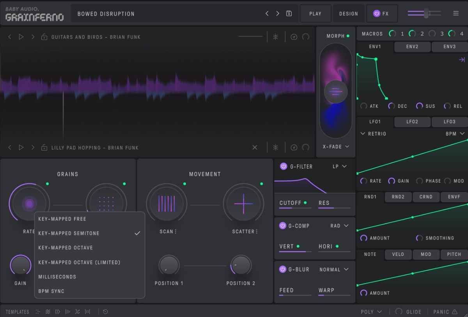Go to previous sample for Guitars and Birds
This screenshot has height=317, width=468.
tap(10, 37)
